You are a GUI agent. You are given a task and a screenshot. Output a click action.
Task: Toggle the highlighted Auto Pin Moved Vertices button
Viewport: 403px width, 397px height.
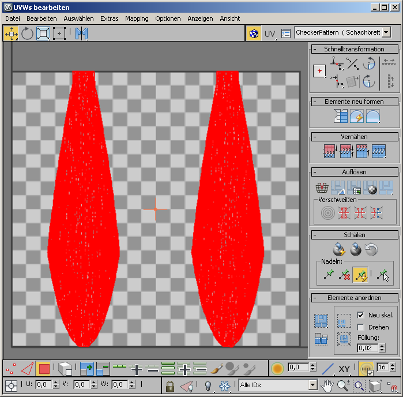(x=360, y=275)
